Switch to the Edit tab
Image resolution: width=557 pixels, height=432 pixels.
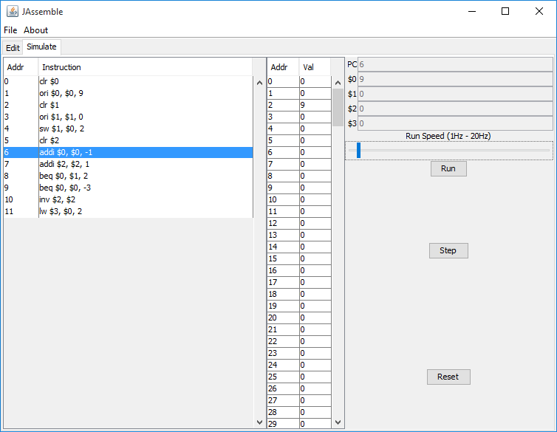point(13,47)
